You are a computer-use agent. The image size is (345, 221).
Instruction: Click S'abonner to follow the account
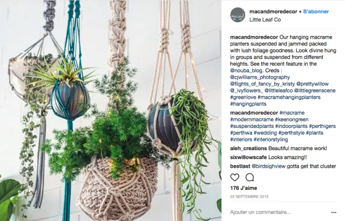316,12
